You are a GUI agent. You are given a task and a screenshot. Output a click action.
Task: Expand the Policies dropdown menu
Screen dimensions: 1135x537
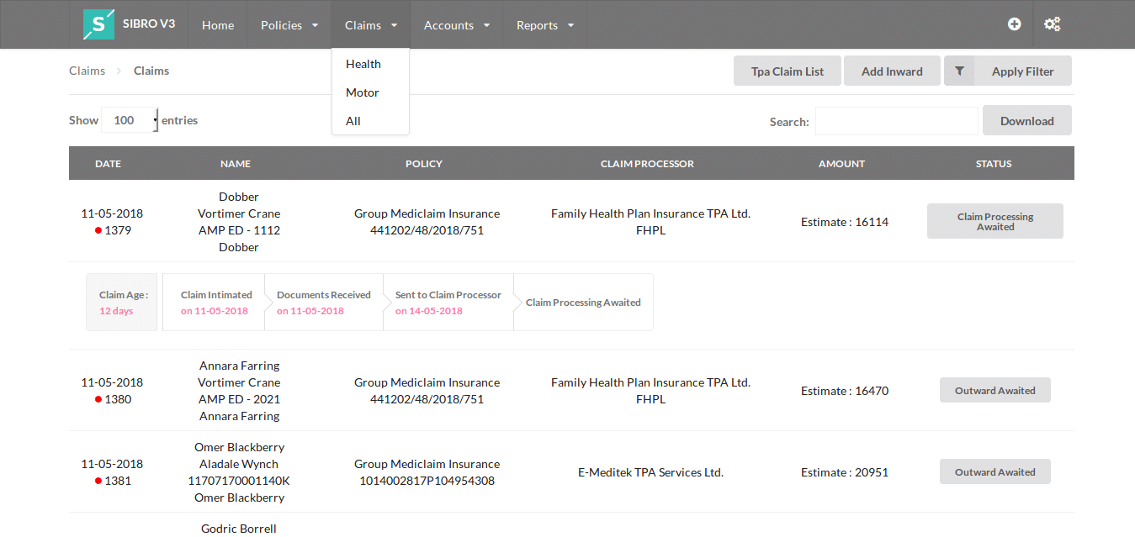(x=289, y=25)
